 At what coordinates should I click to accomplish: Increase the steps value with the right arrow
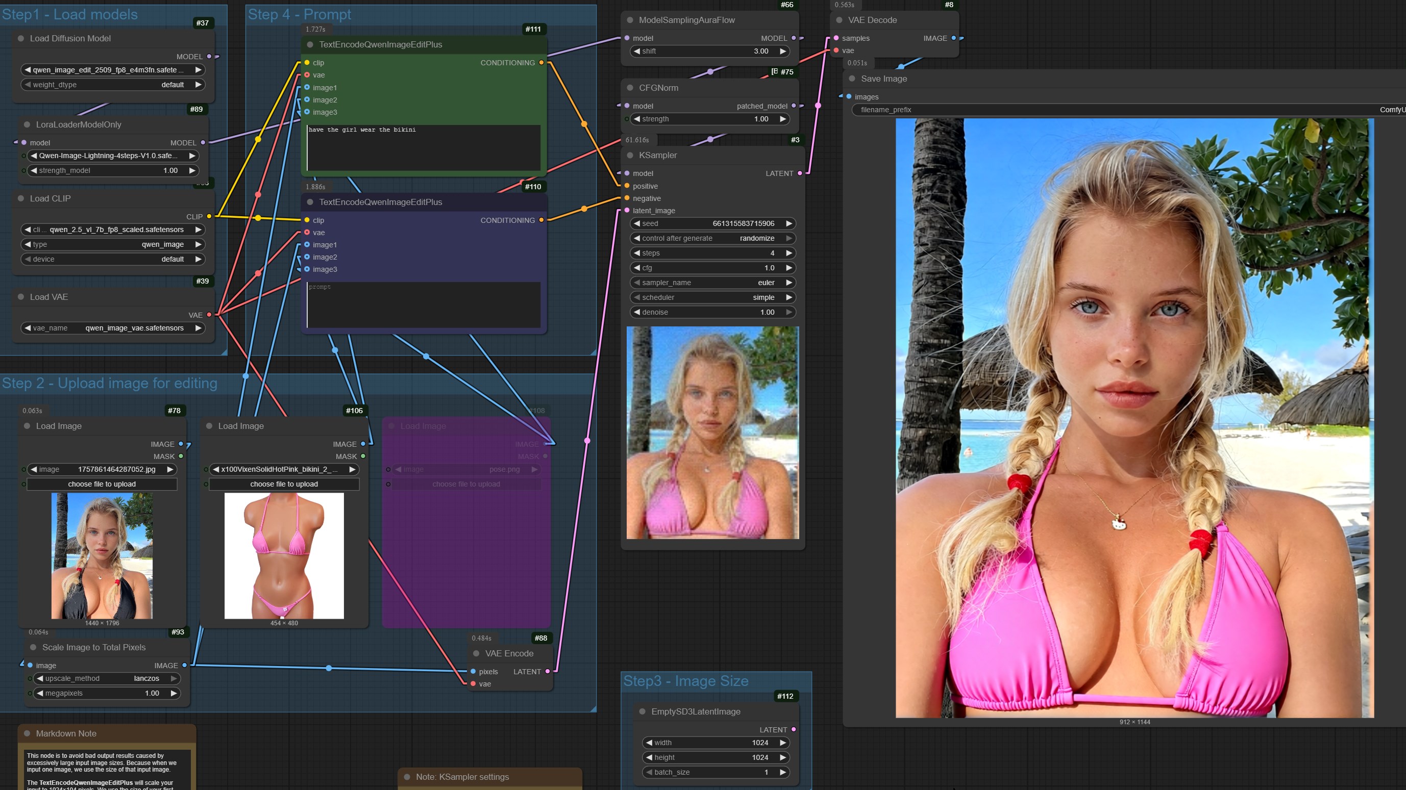(x=788, y=253)
